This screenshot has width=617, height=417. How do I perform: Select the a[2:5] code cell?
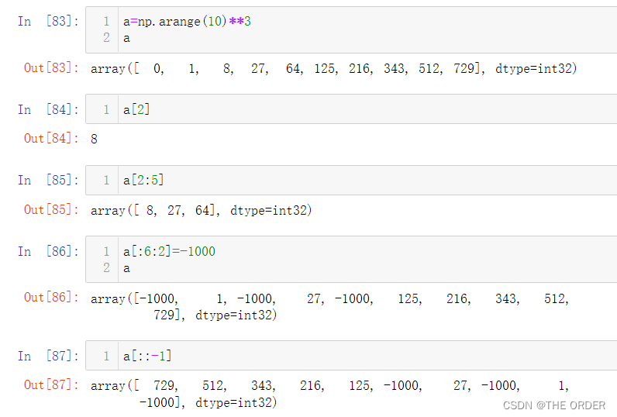click(x=351, y=180)
